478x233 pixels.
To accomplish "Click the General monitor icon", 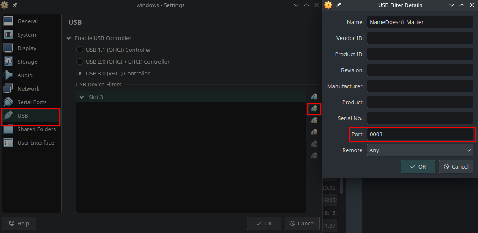I will (x=8, y=21).
